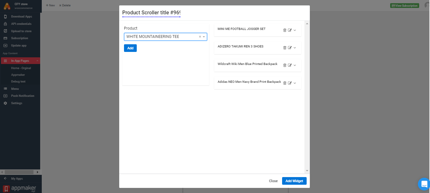
Task: Click the Push Notification icon
Action: pyautogui.click(x=5, y=96)
